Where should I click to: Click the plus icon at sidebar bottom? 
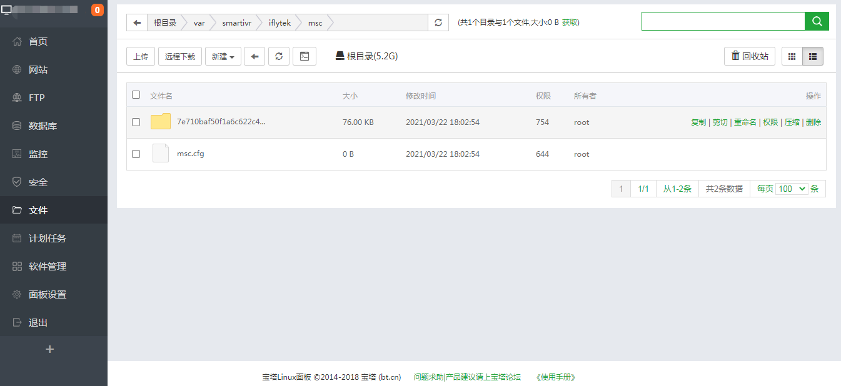[50, 349]
